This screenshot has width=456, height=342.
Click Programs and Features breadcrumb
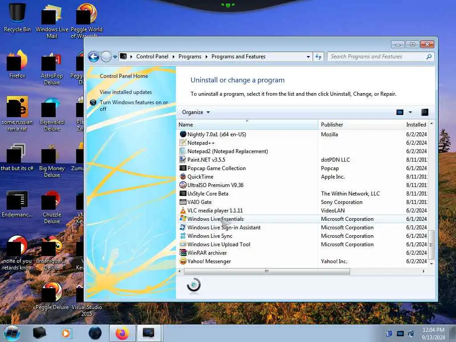click(239, 57)
